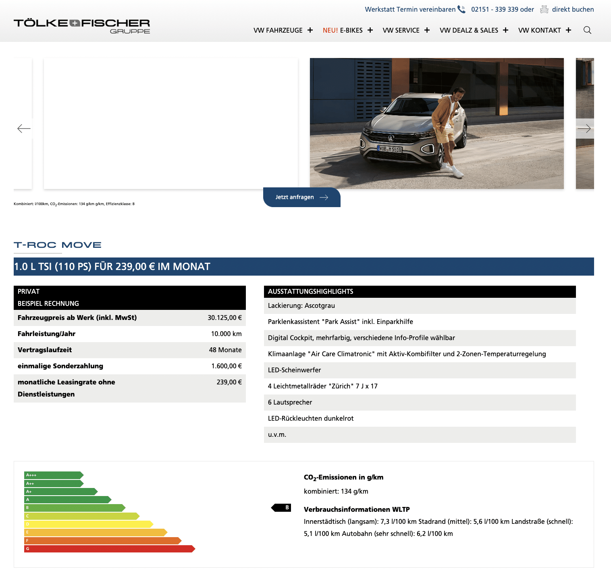
Task: Click the Digital Cockpit highlight row
Action: tap(420, 338)
